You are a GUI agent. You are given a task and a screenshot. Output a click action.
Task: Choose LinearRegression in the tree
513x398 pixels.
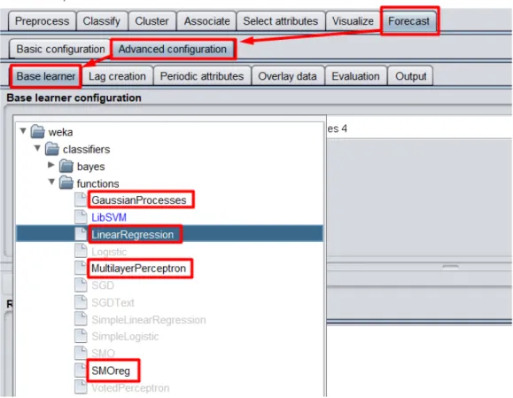click(x=133, y=234)
